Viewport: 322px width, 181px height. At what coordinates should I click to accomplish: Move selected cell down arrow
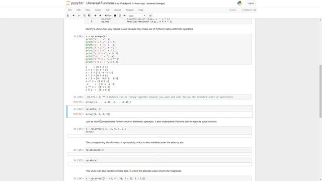[100, 16]
